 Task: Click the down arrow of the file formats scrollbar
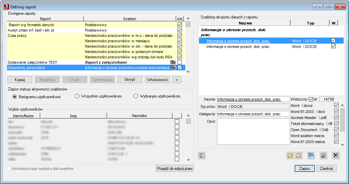tap(342, 145)
